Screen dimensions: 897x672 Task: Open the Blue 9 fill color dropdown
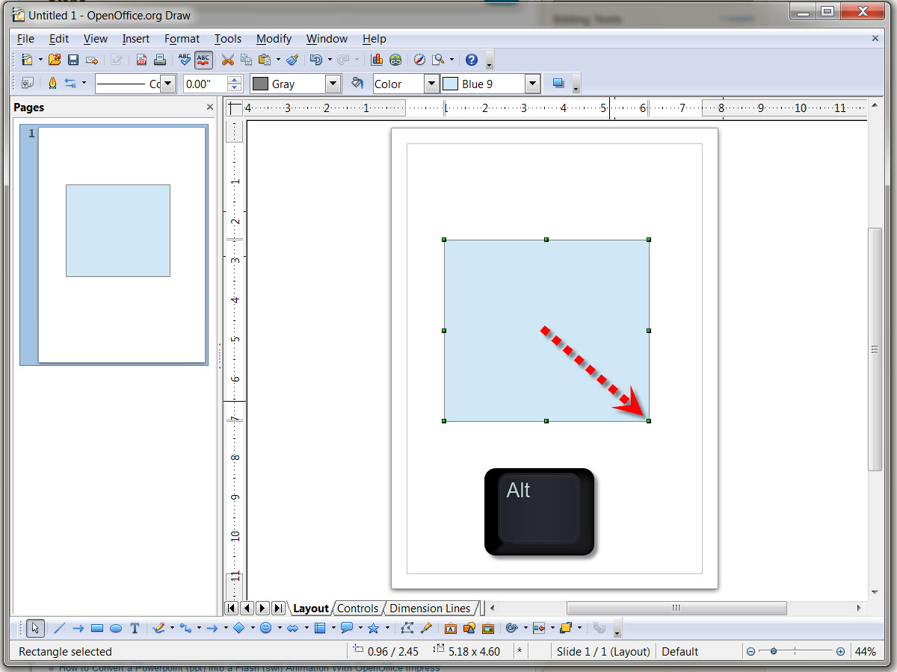click(533, 84)
